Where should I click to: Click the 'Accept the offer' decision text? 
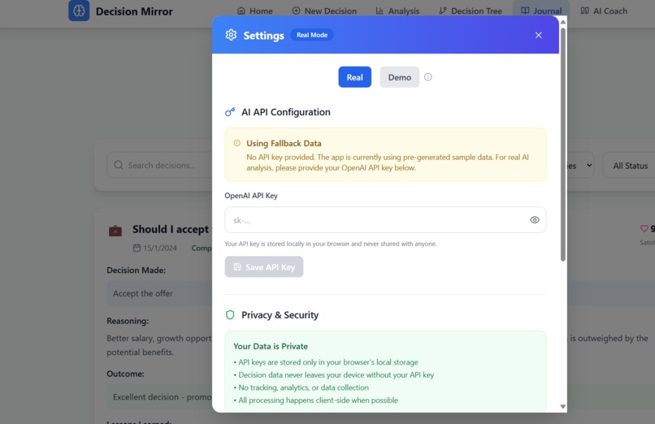pyautogui.click(x=143, y=293)
